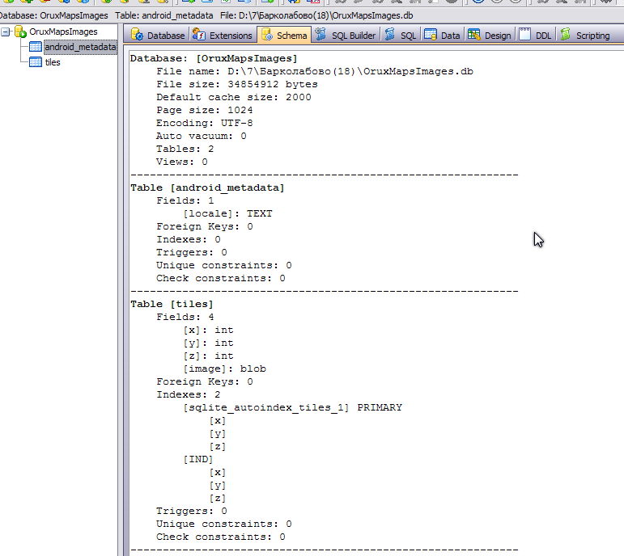Select the Schema tab

tap(284, 35)
